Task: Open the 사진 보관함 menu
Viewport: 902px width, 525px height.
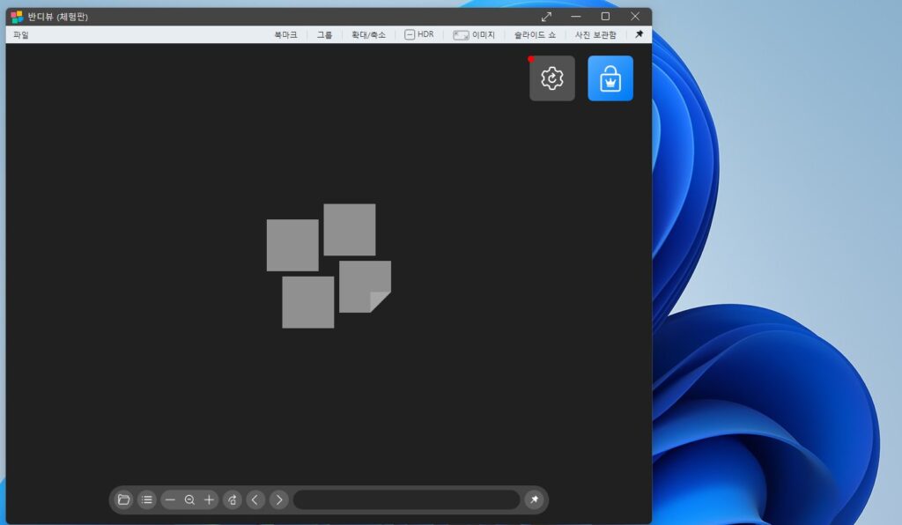Action: coord(595,35)
